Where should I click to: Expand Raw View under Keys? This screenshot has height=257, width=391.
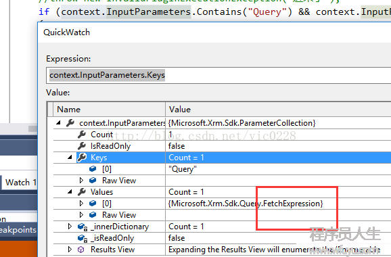coord(81,180)
